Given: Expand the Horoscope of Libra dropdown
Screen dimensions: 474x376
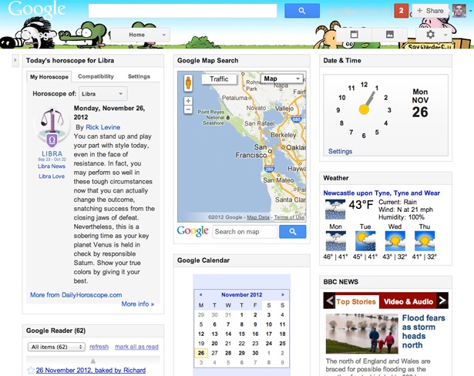Looking at the screenshot, I should (103, 93).
